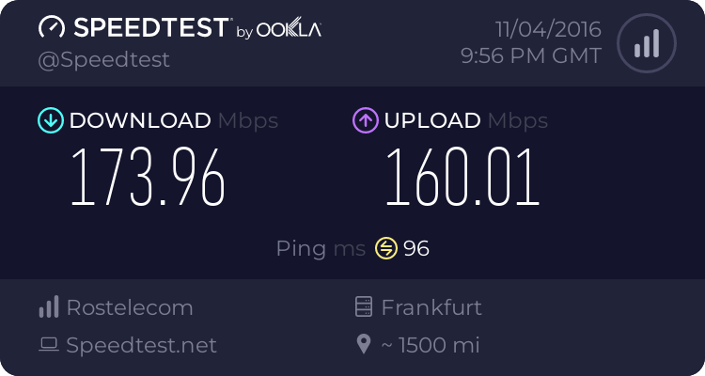Click the upload arrow icon

pyautogui.click(x=365, y=120)
